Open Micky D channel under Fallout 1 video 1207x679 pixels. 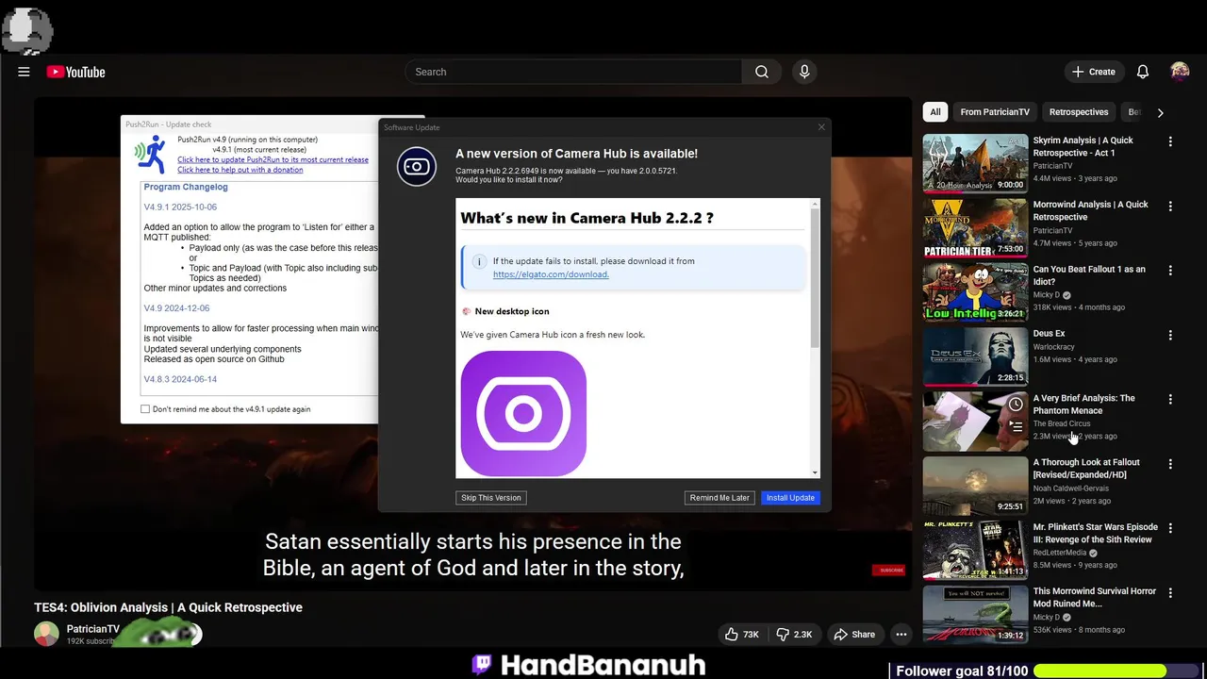click(x=1047, y=295)
